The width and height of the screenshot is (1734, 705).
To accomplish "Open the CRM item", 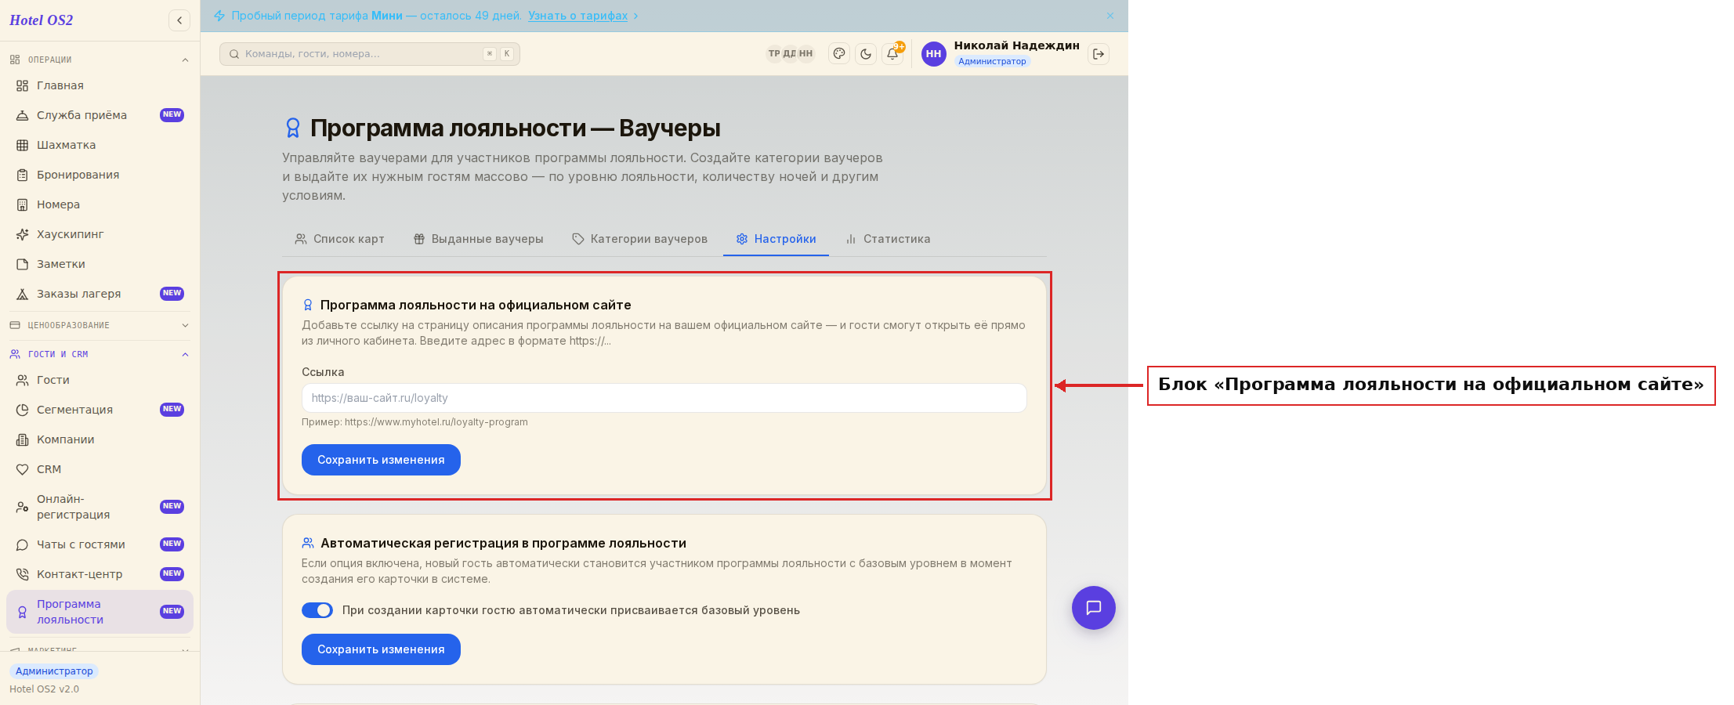I will coord(100,469).
